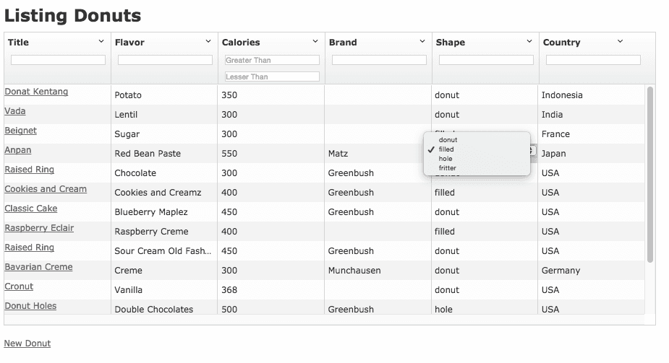Focus the Title filter input field

tap(58, 60)
